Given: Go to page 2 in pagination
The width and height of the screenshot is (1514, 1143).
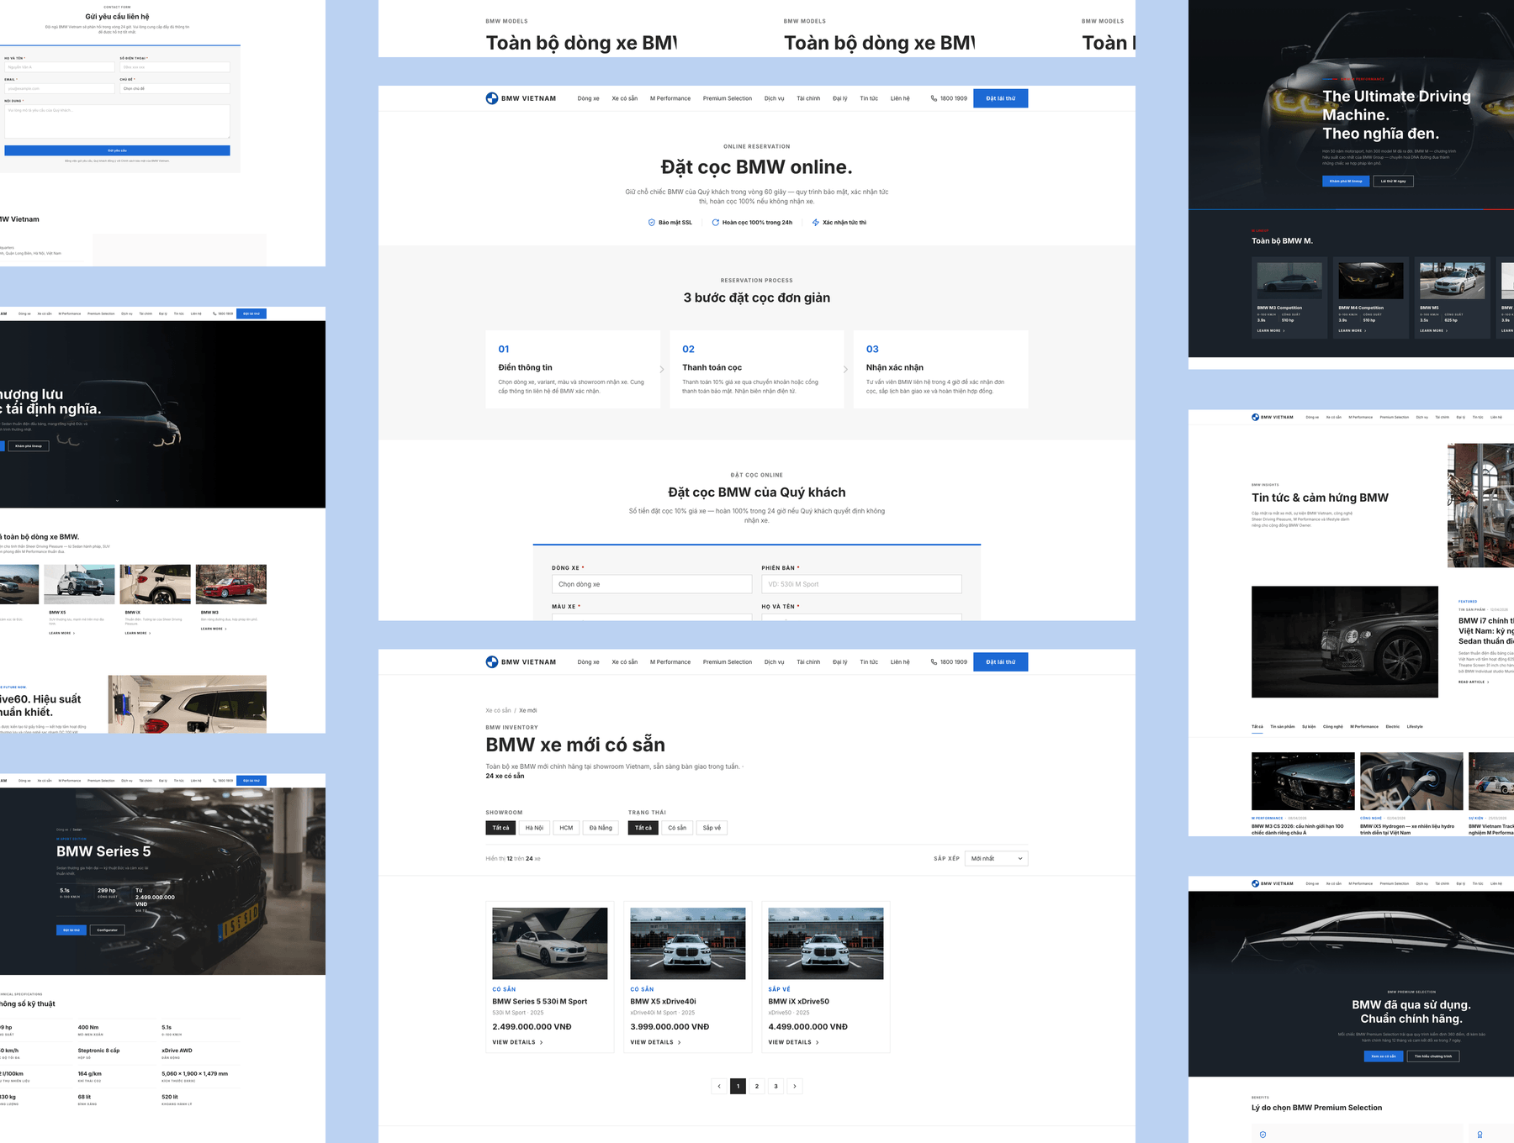Looking at the screenshot, I should (757, 1086).
